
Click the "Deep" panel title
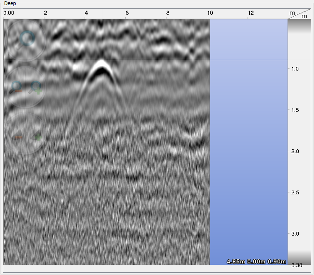coord(10,3)
